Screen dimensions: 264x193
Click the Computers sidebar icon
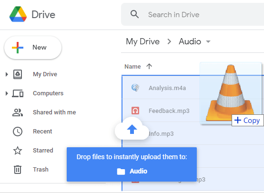coord(18,93)
